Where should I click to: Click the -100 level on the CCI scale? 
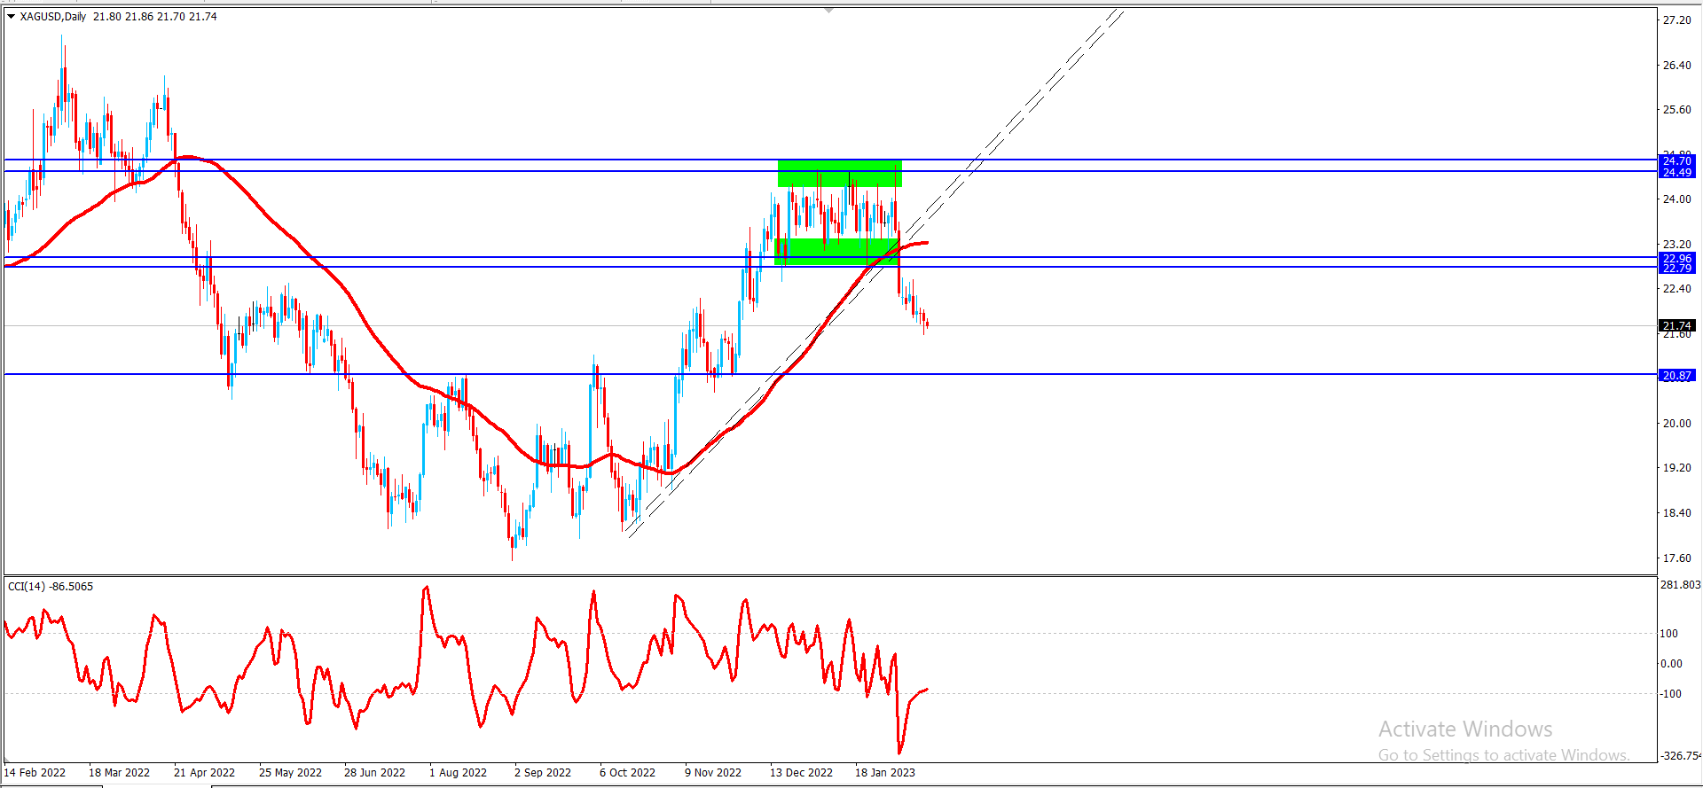tap(1670, 693)
